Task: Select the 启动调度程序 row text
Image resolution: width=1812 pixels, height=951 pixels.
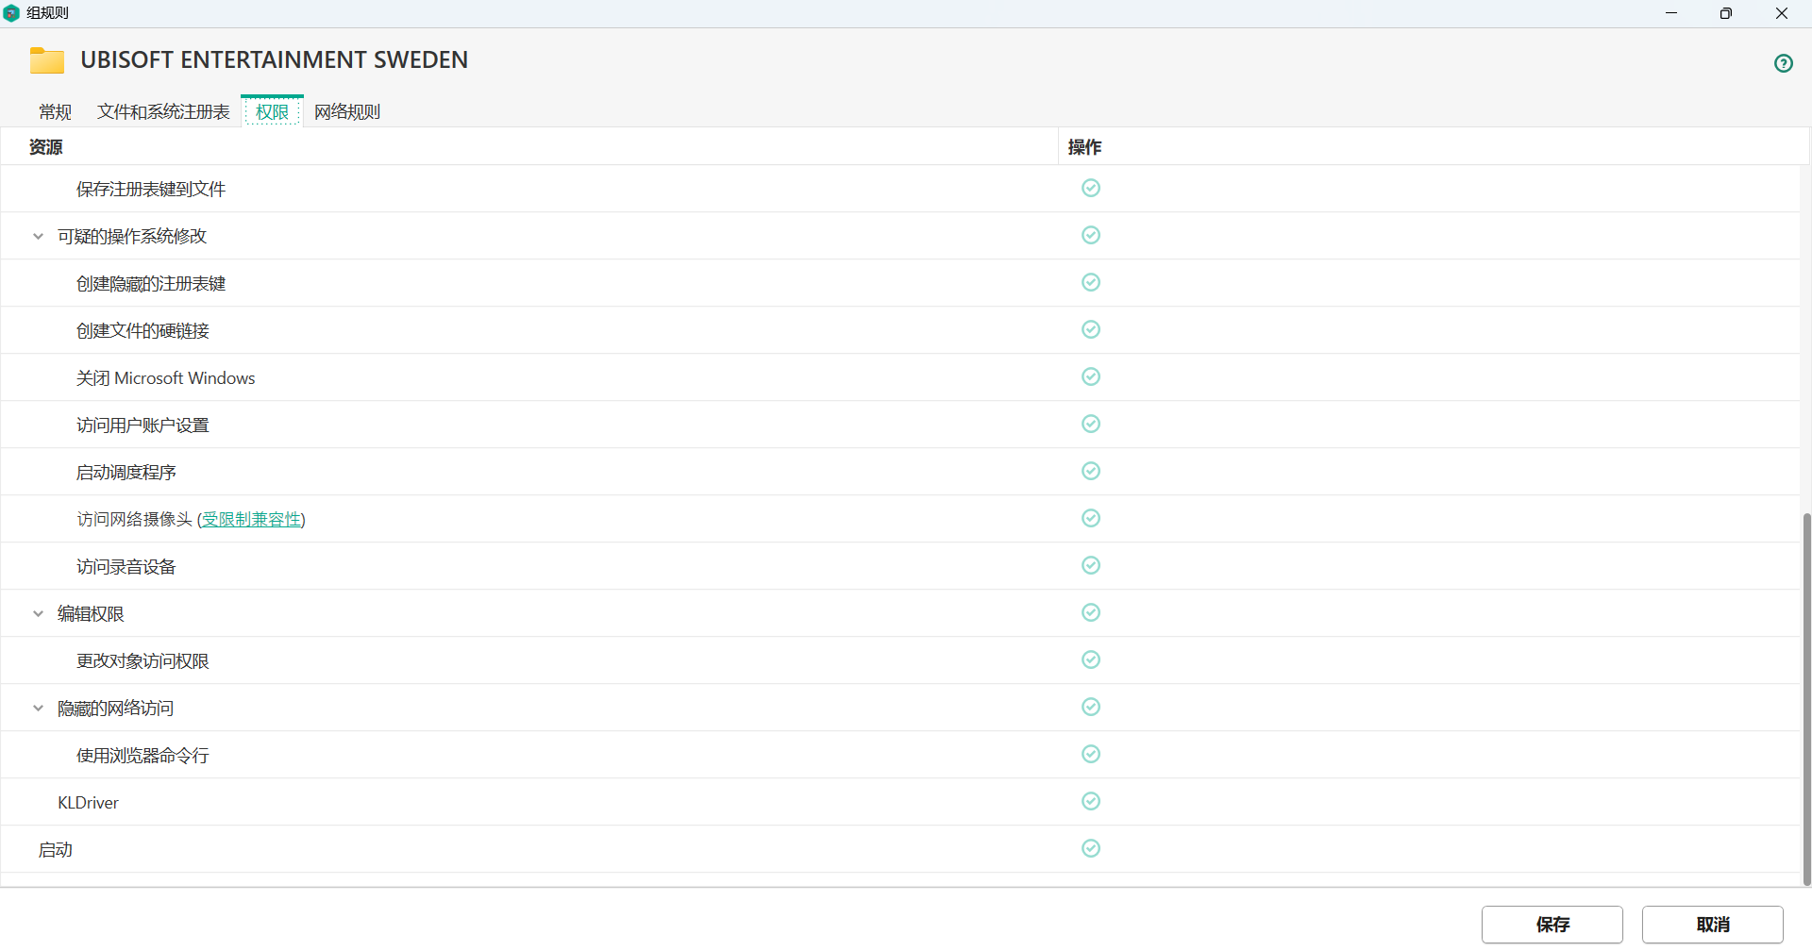Action: coord(126,473)
